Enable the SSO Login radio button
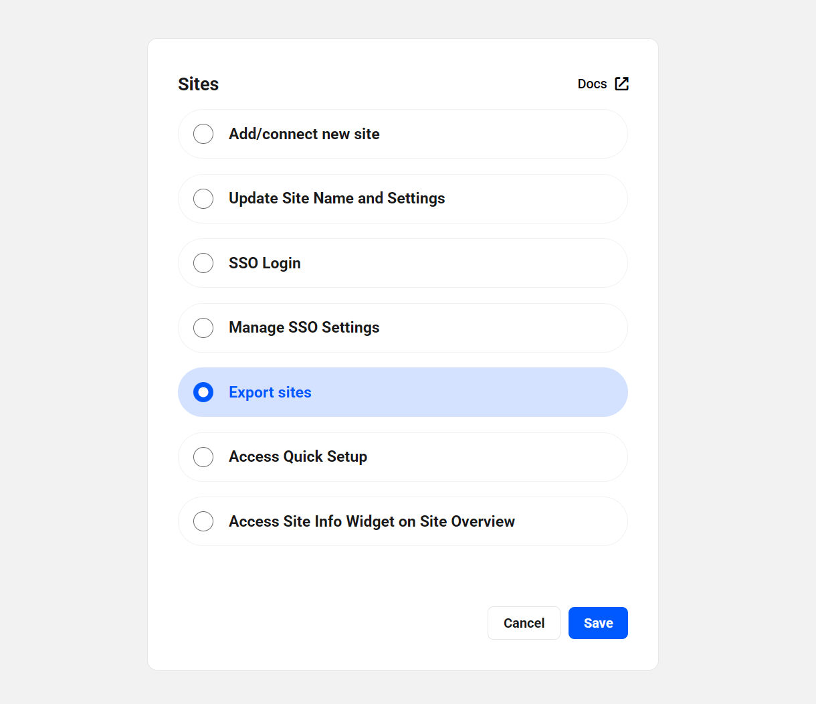 click(203, 263)
